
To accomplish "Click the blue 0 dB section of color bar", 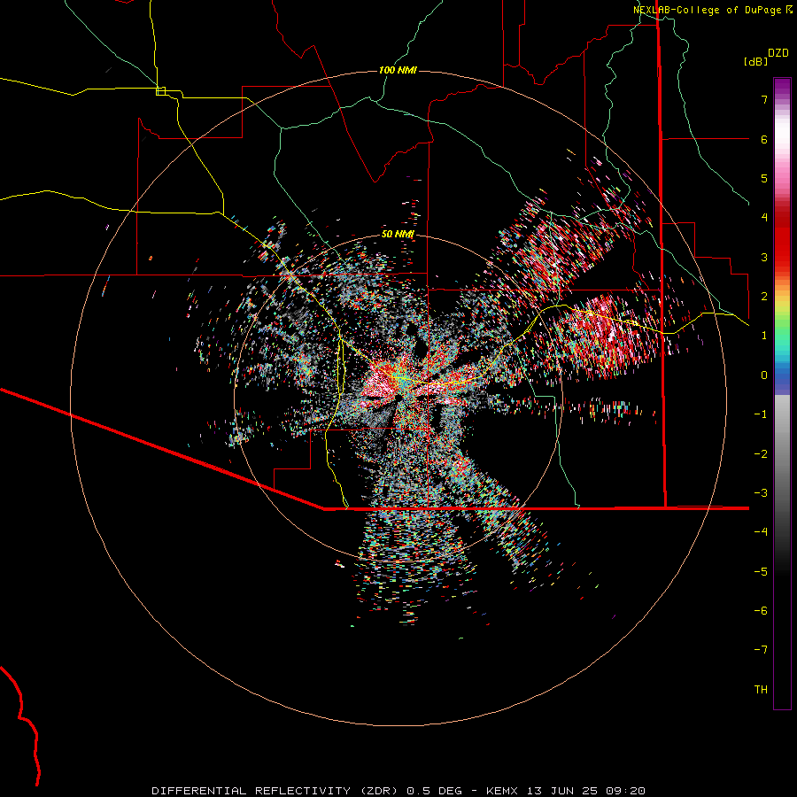I will (x=782, y=376).
